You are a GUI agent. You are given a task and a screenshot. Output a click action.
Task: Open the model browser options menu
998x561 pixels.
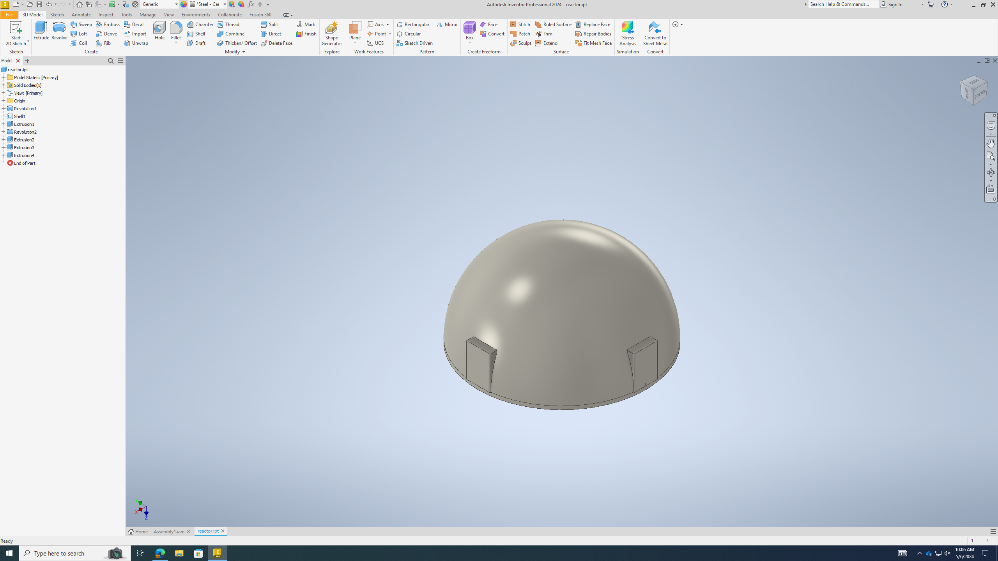coord(120,61)
